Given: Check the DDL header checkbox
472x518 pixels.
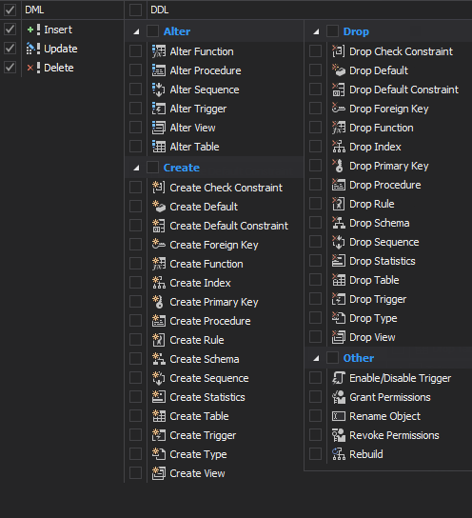Looking at the screenshot, I should 136,10.
